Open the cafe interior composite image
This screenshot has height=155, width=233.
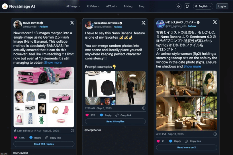tap(187, 101)
